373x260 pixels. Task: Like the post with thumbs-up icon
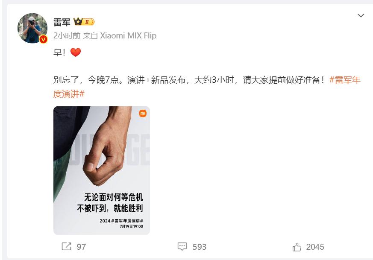coord(297,247)
